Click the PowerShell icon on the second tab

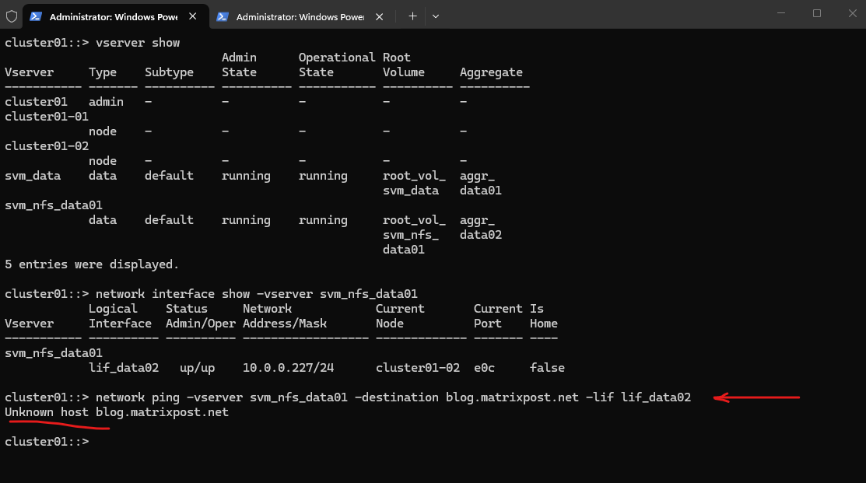click(x=223, y=16)
